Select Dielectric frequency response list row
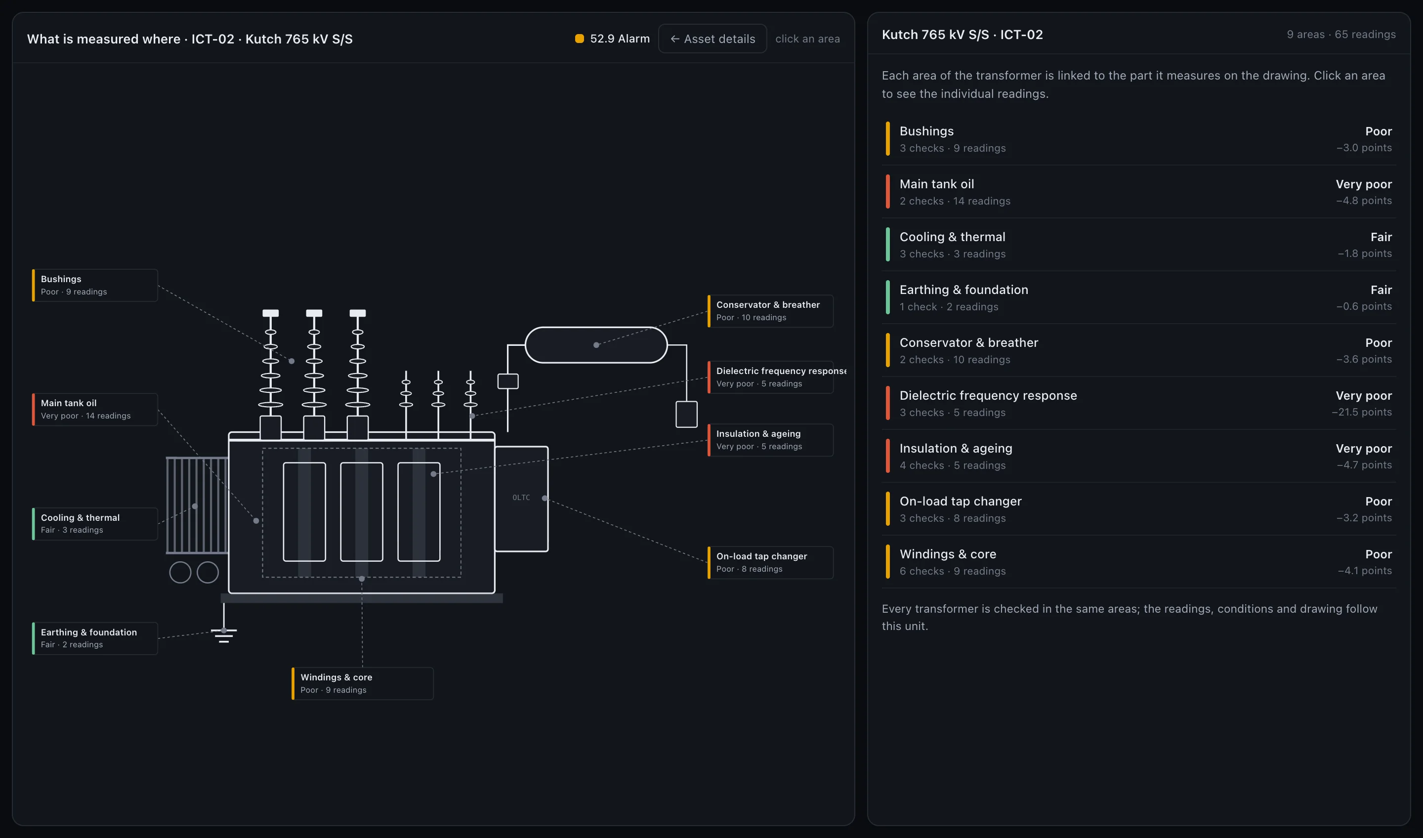 pyautogui.click(x=1138, y=403)
